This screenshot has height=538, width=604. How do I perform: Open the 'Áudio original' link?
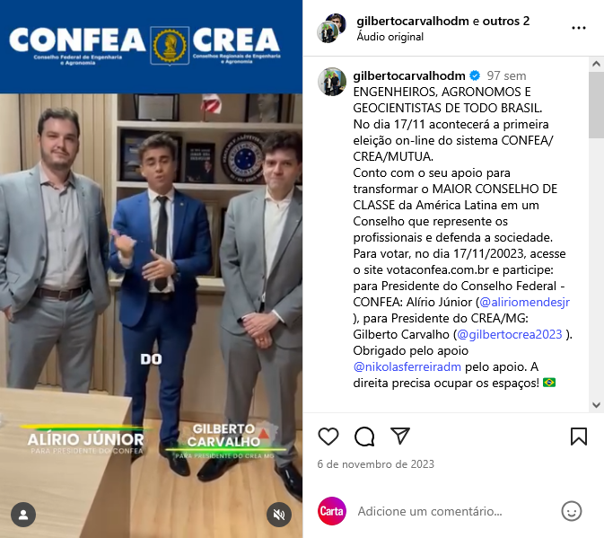tap(390, 37)
